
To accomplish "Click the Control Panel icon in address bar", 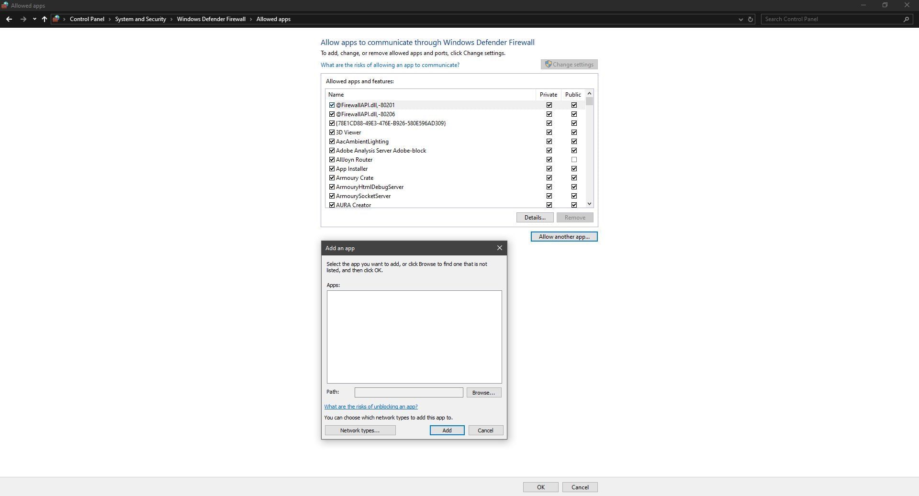I will [x=56, y=19].
